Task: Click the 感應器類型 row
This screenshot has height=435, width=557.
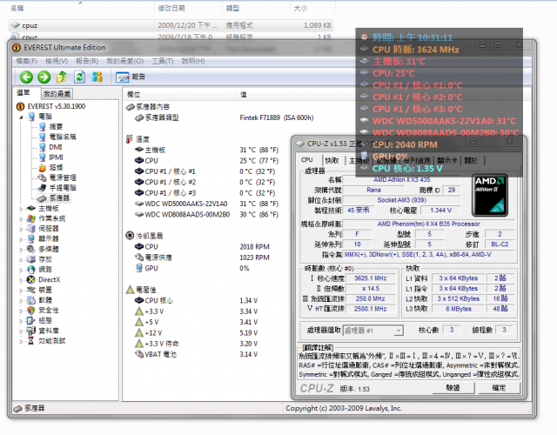Action: [x=224, y=118]
